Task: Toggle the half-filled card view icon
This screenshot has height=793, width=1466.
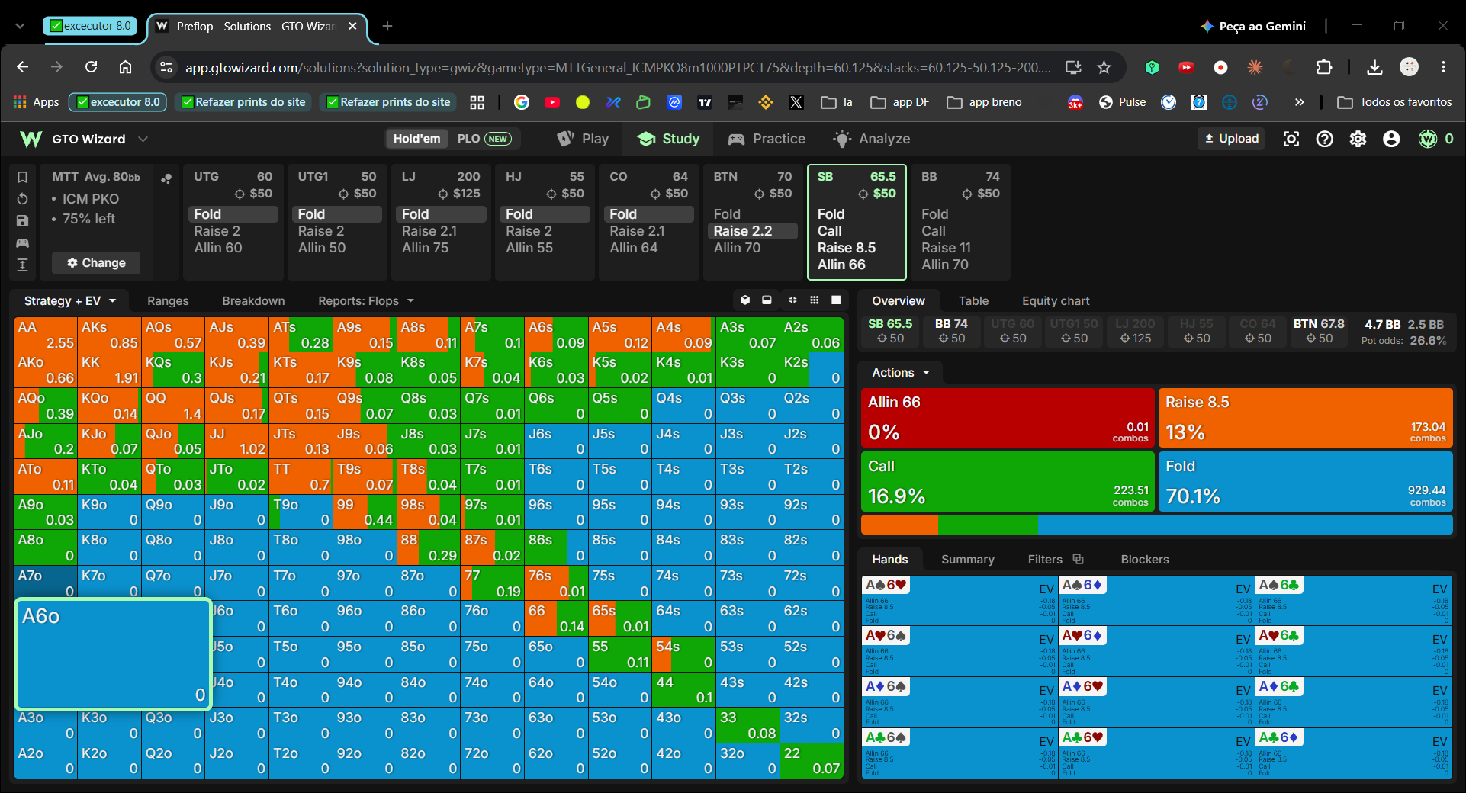Action: click(x=767, y=300)
